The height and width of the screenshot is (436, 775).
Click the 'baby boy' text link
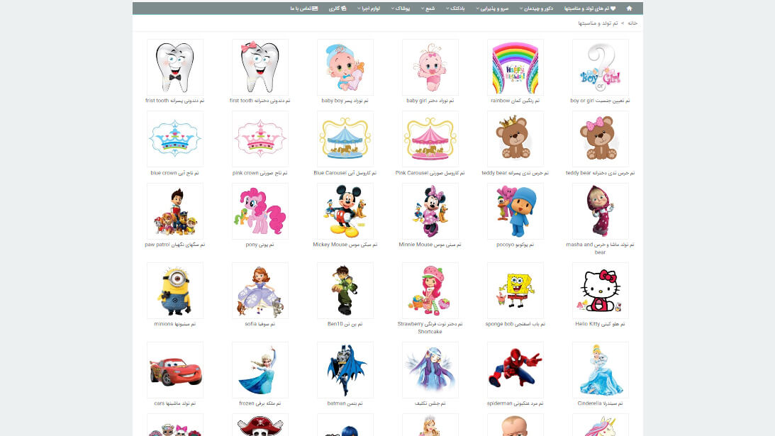pos(345,101)
